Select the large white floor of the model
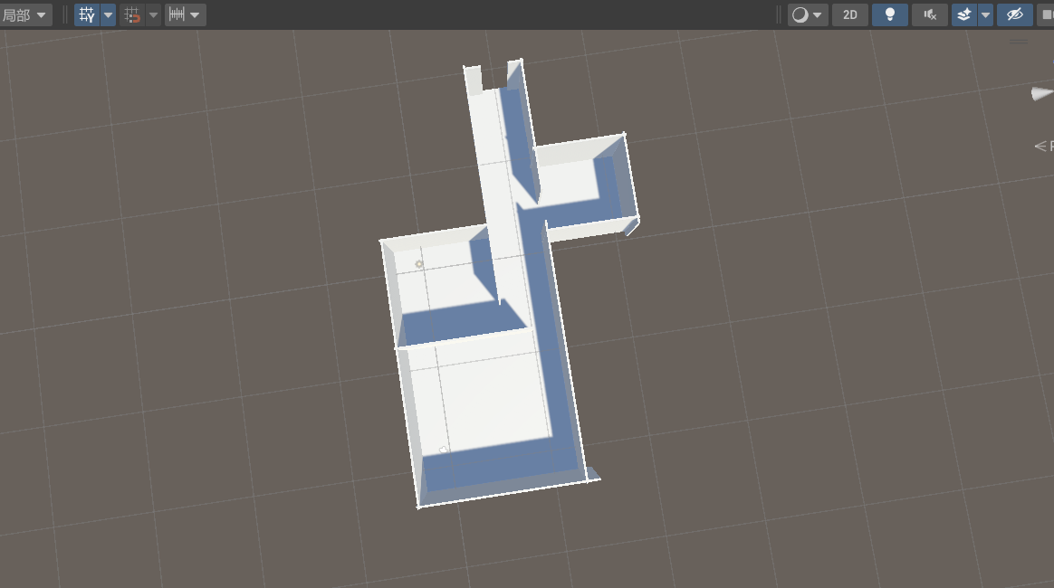The image size is (1054, 588). click(493, 398)
